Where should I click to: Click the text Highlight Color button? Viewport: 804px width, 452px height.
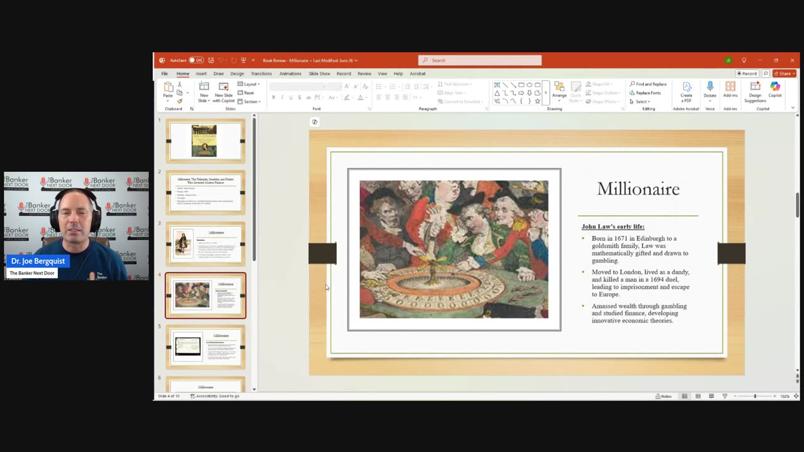[346, 97]
